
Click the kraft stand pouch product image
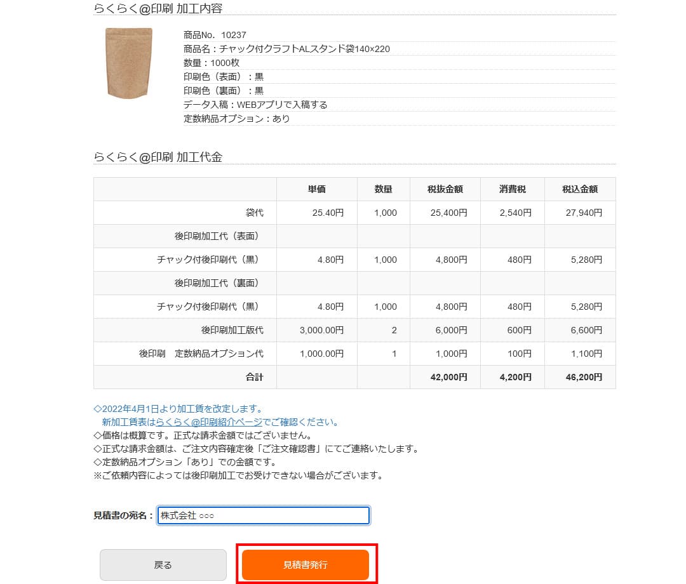[x=129, y=63]
